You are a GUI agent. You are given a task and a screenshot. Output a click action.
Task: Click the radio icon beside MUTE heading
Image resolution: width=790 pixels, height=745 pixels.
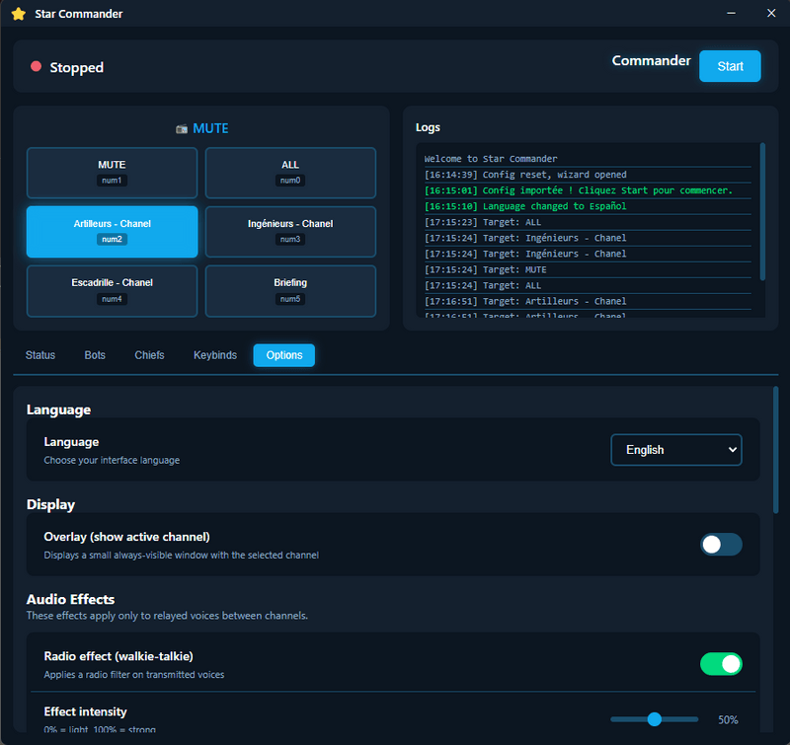(x=182, y=129)
